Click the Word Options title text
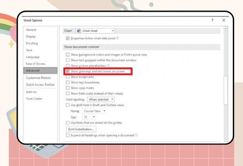Viewport: 243px width, 166px height. click(33, 20)
